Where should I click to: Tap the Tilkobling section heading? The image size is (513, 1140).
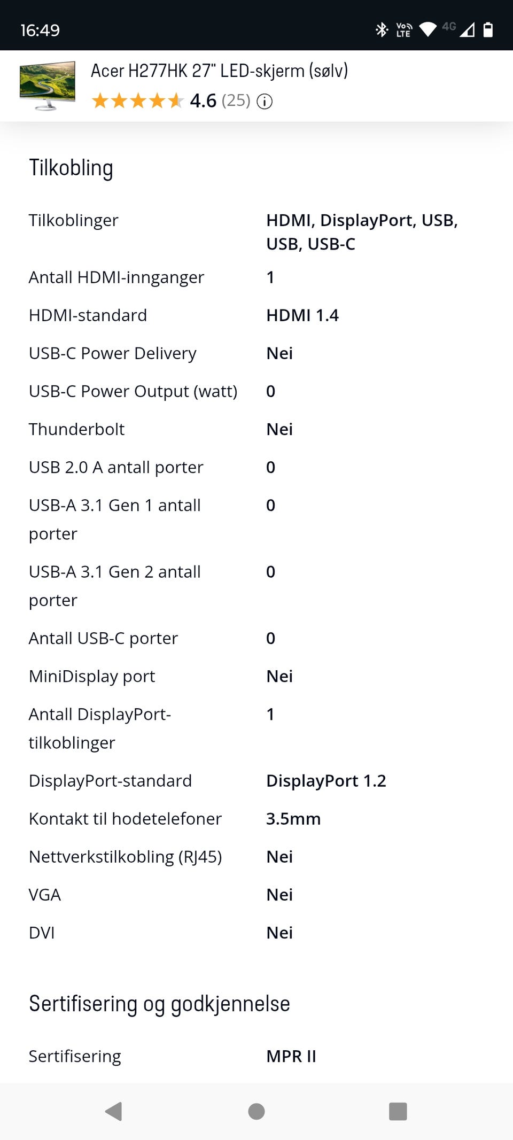point(71,168)
